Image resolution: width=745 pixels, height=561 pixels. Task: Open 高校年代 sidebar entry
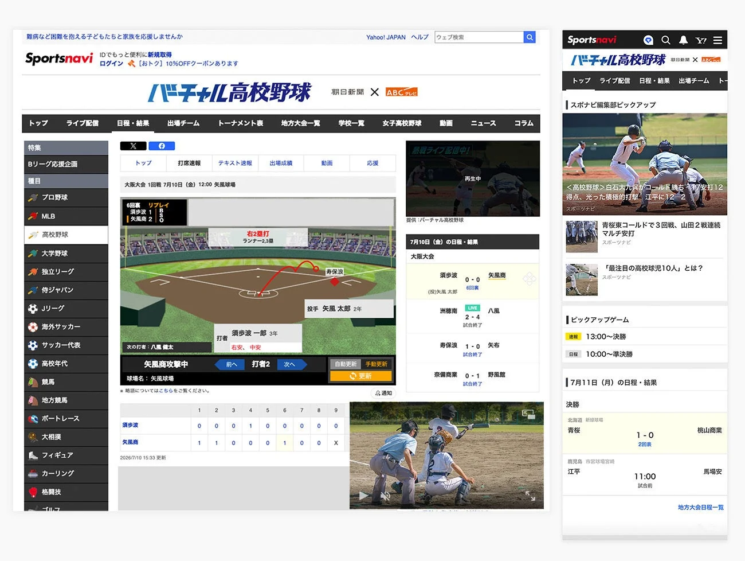click(x=66, y=363)
